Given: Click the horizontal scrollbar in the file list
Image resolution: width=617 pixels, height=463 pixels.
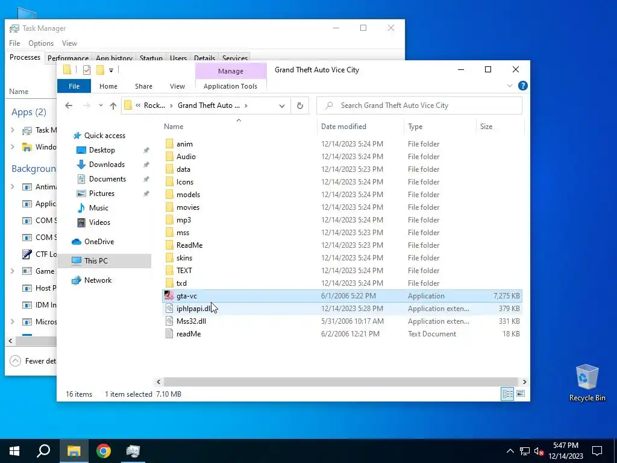Looking at the screenshot, I should (x=341, y=382).
